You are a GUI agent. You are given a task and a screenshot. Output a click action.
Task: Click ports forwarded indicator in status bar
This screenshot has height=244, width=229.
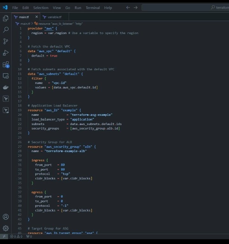(x=29, y=237)
